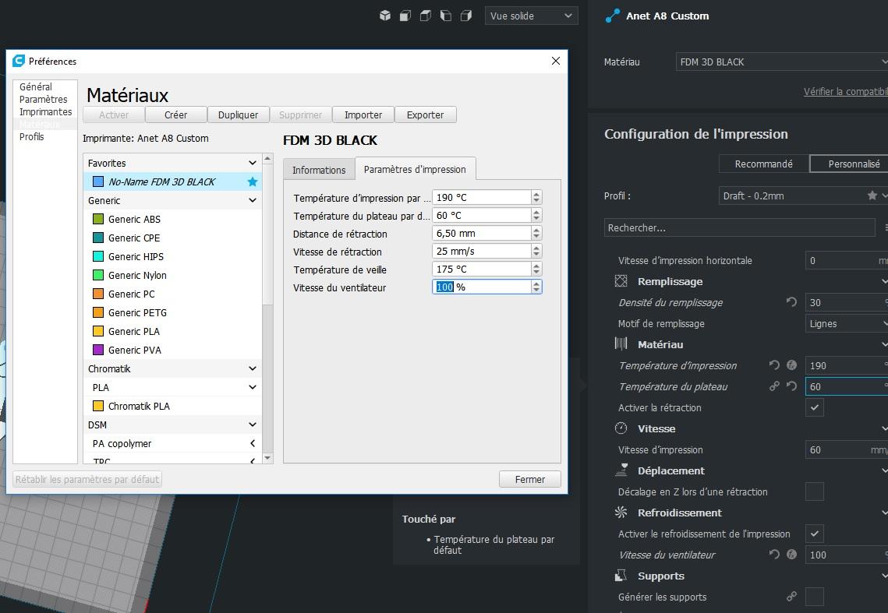
Task: Reset Densité du remplissage value
Action: coord(792,302)
